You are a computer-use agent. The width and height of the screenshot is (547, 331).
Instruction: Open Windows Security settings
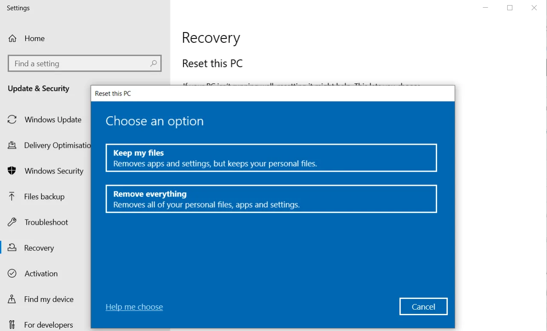54,171
